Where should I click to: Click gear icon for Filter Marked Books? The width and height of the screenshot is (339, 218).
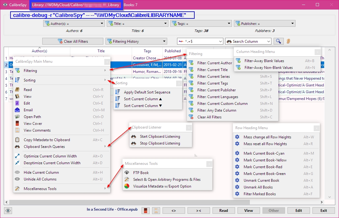pyautogui.click(x=237, y=194)
